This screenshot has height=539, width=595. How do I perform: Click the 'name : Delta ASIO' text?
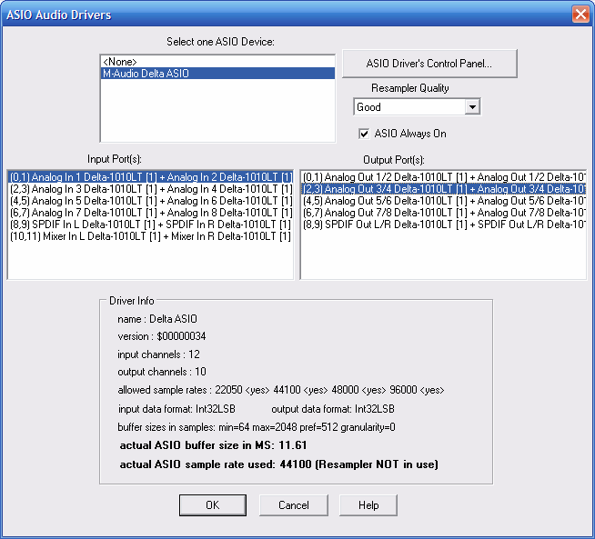[x=157, y=319]
